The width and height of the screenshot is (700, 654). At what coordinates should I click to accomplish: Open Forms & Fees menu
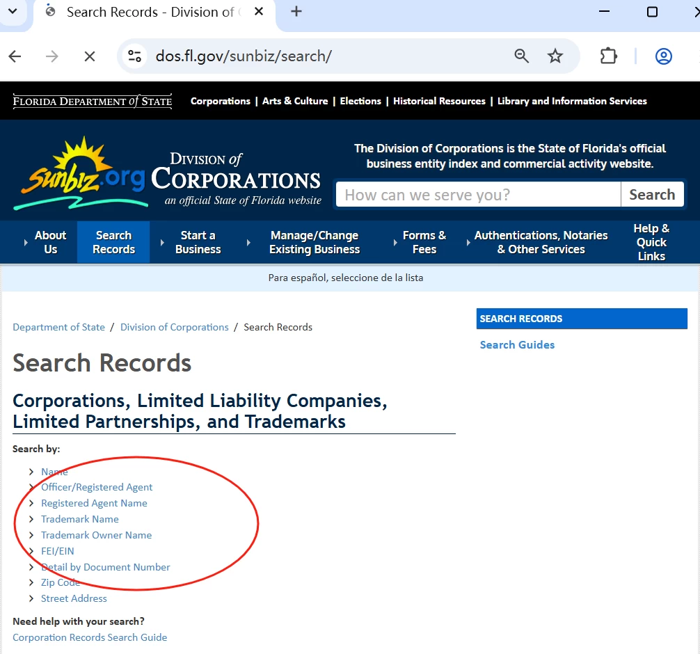pyautogui.click(x=424, y=242)
